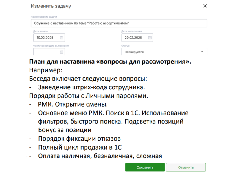Viewport: 237px width, 177px height.
Task: Click calendar icon in Фактическая дата выполнения field
Action: (62, 52)
